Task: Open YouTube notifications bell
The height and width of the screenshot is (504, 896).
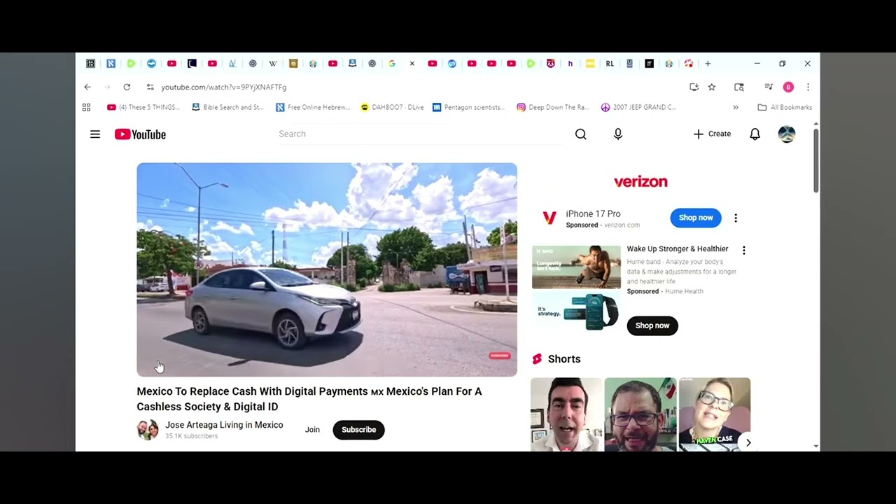Action: (x=755, y=134)
